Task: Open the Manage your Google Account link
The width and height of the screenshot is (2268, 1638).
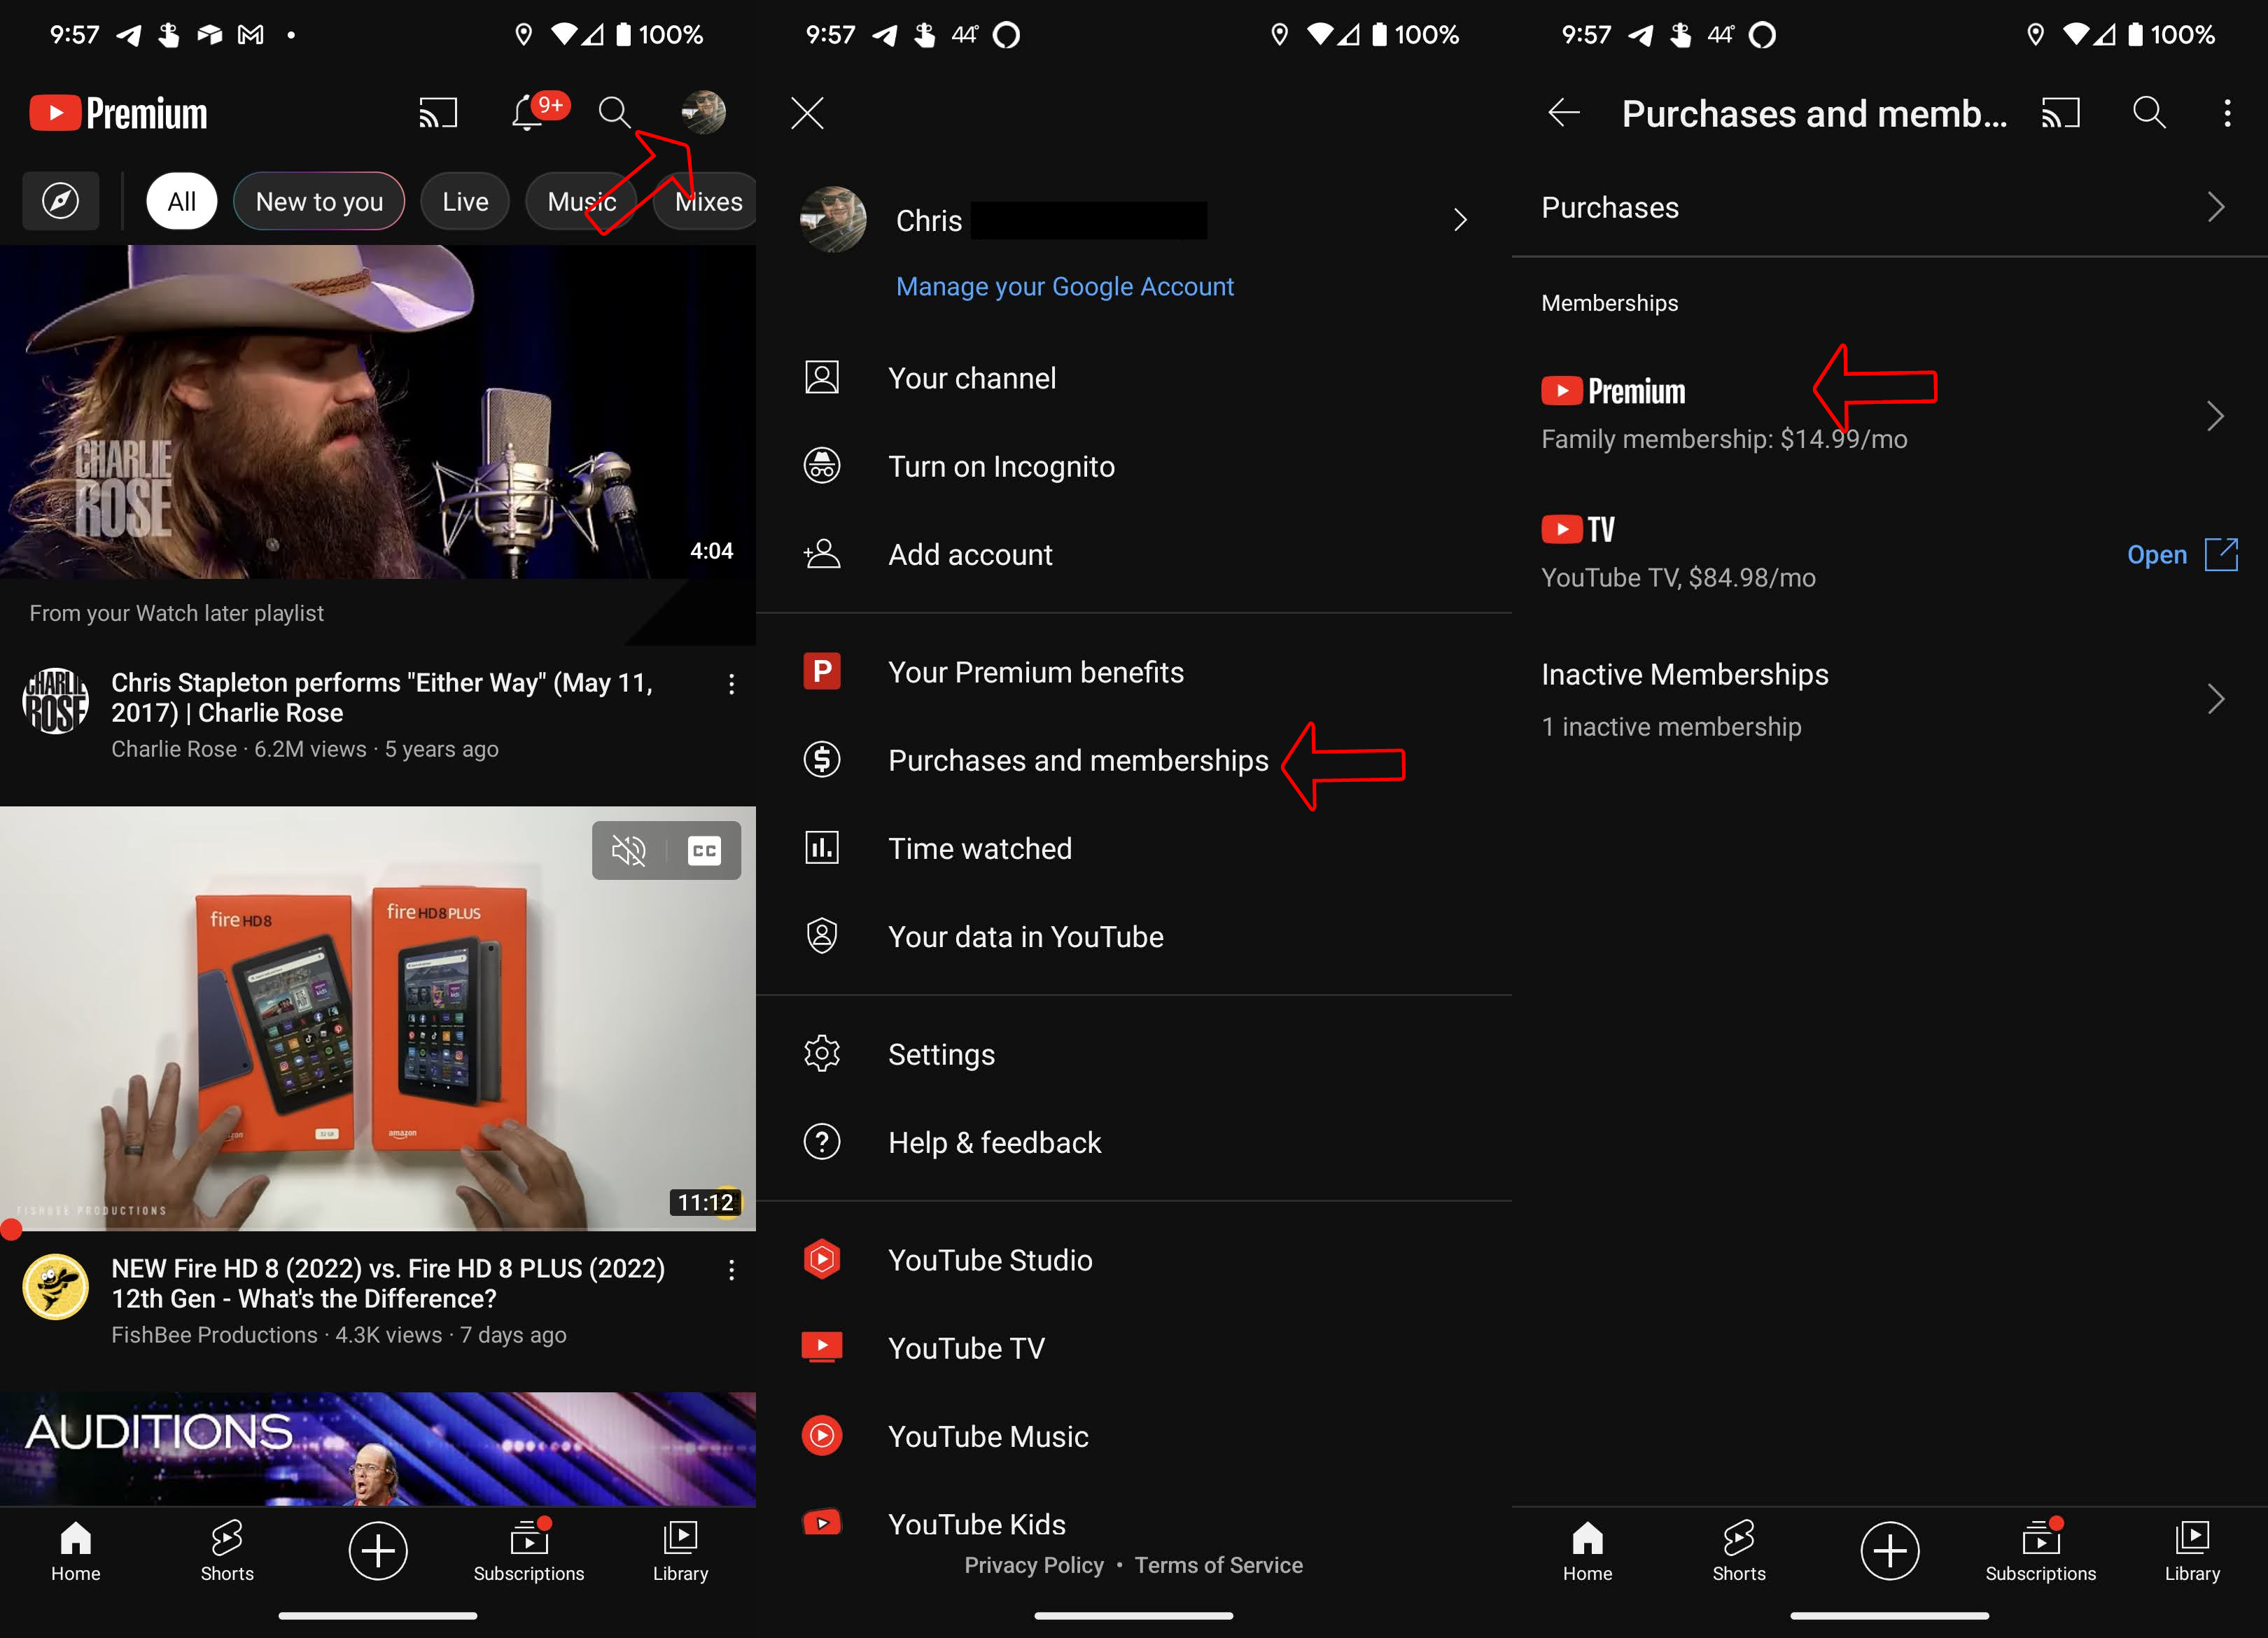Action: coord(1063,286)
